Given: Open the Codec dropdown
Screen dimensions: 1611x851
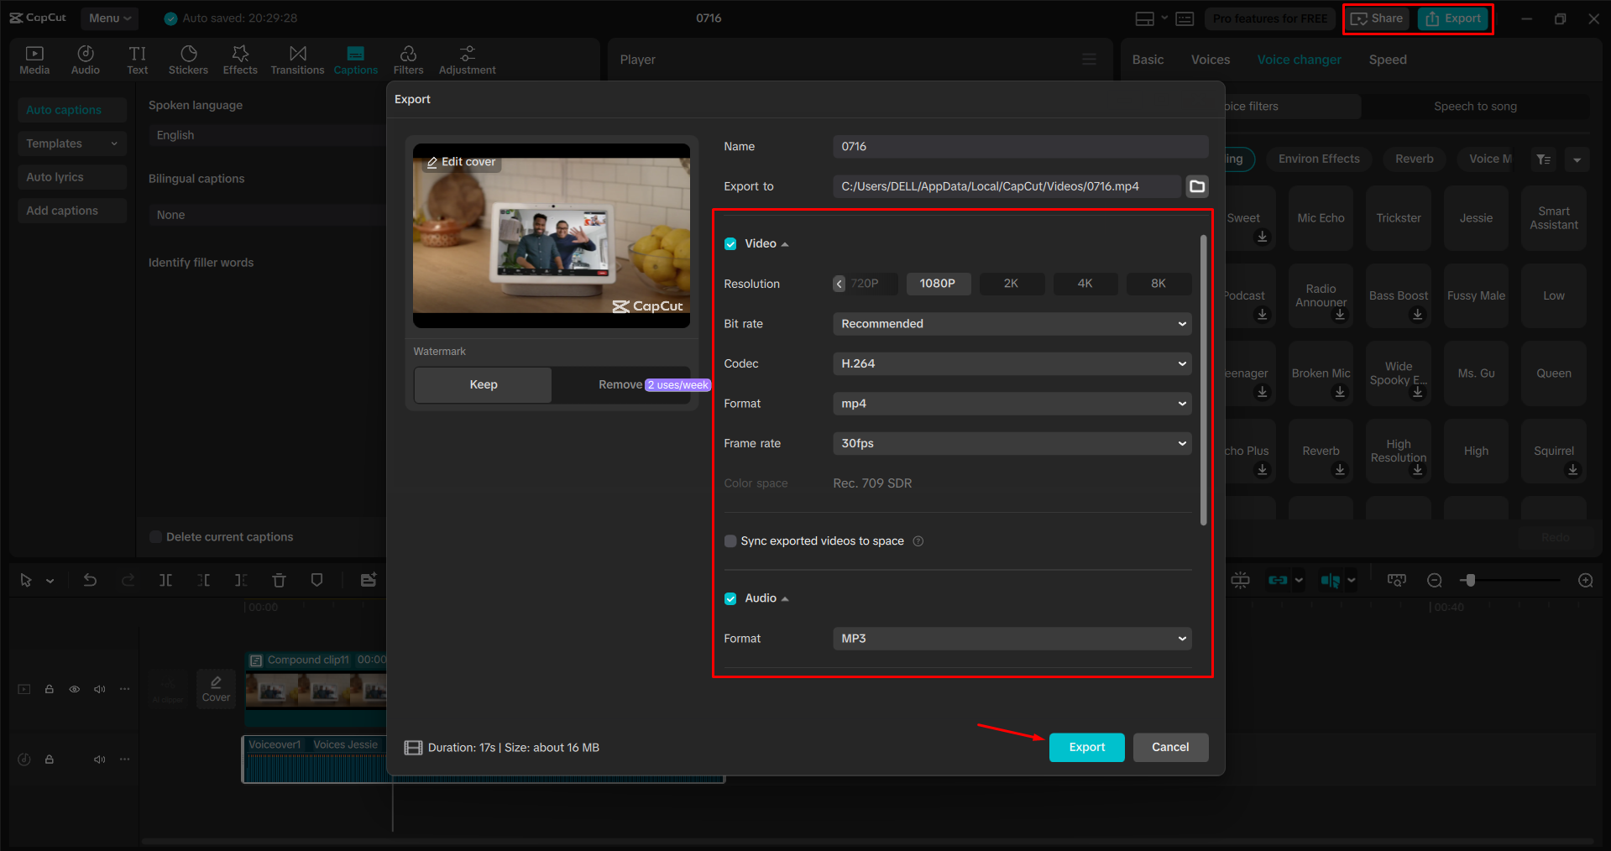Looking at the screenshot, I should [x=1012, y=363].
